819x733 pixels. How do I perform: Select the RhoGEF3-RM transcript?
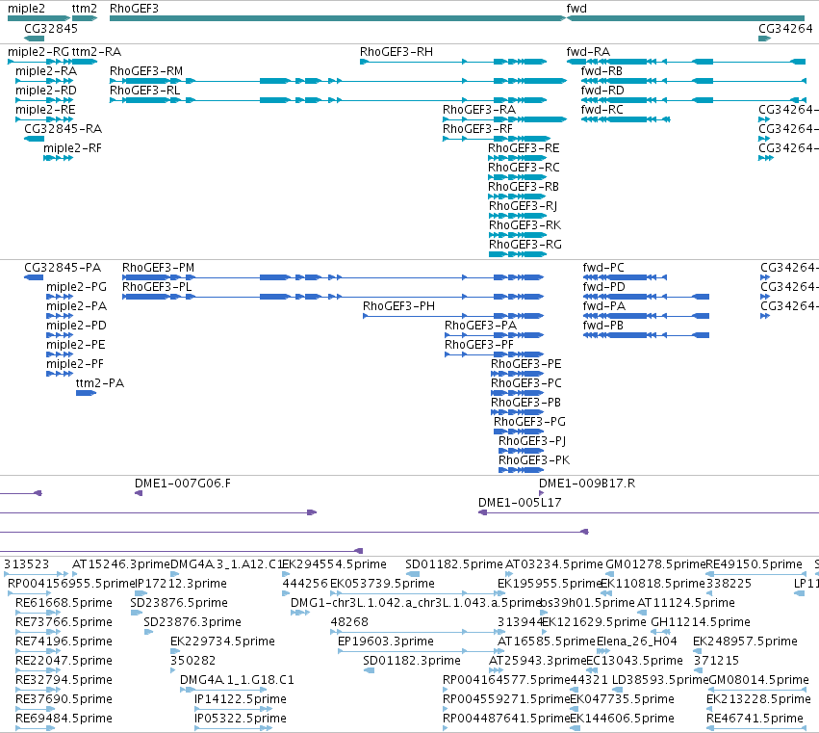(339, 81)
